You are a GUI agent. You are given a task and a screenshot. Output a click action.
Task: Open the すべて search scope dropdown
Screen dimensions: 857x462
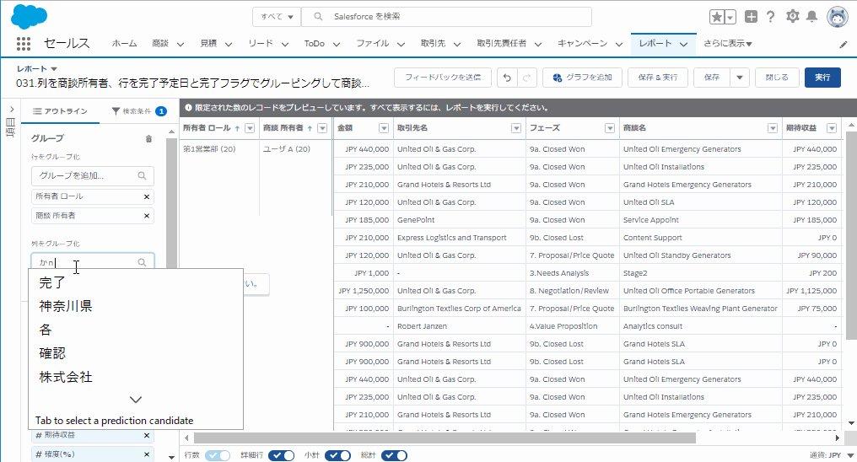click(x=277, y=17)
